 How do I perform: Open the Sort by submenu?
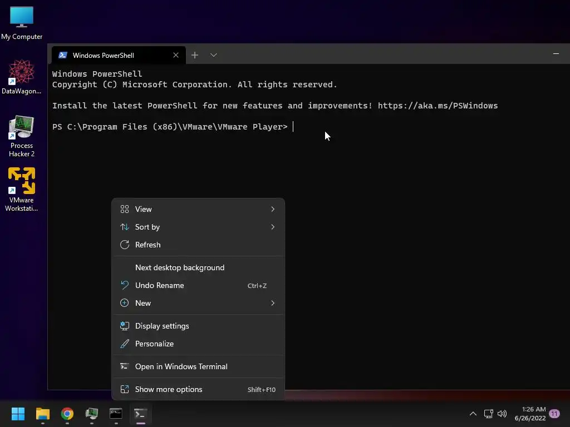tap(198, 227)
